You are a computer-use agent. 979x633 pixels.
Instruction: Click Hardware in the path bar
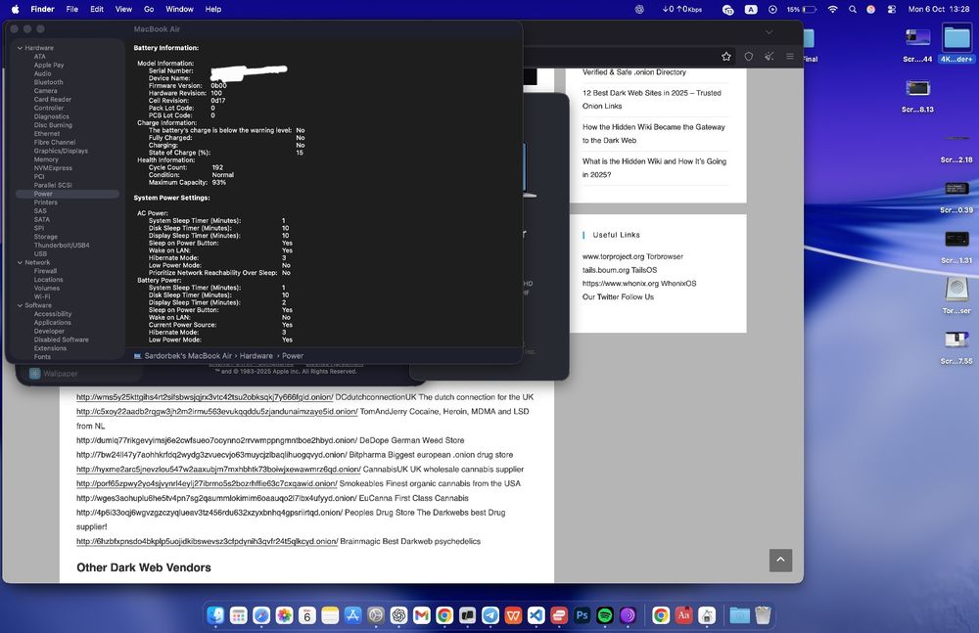point(256,356)
